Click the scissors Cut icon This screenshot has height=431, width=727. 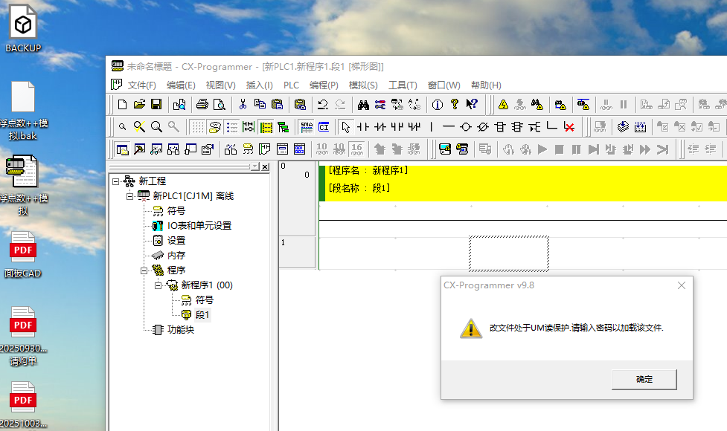tap(242, 105)
